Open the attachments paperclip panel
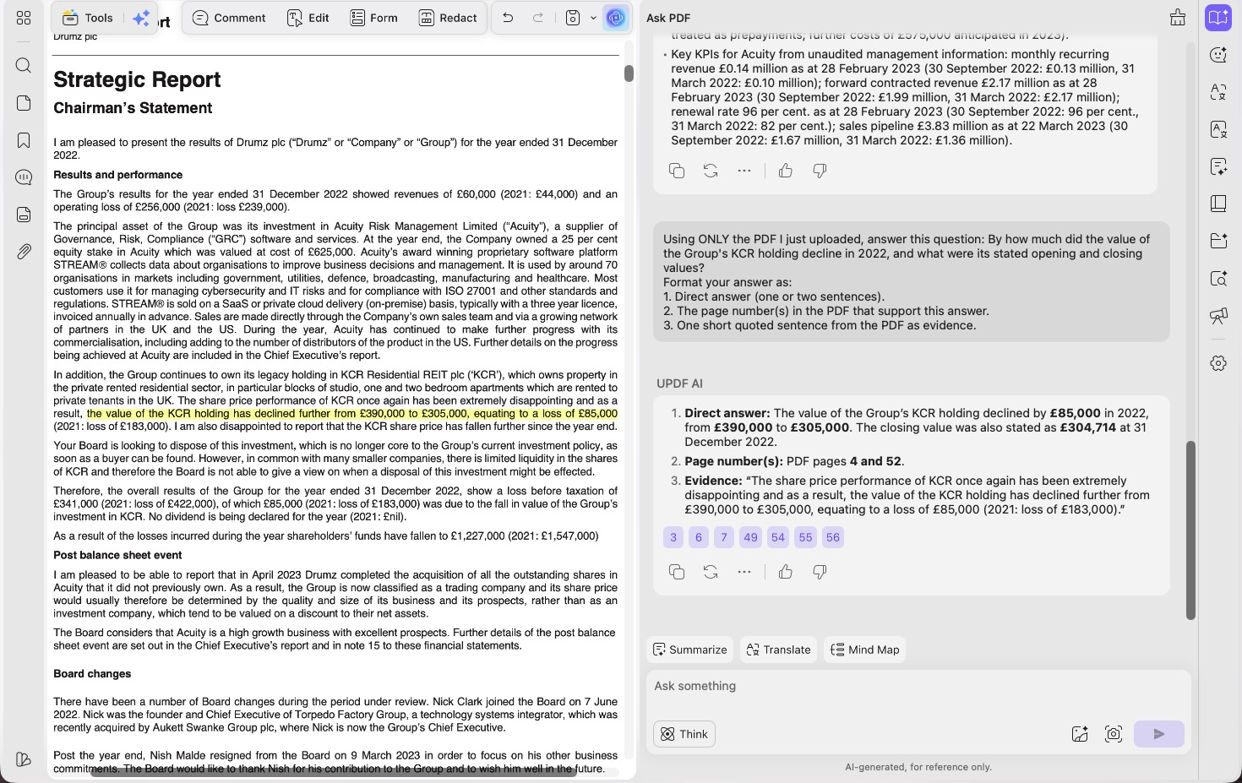The height and width of the screenshot is (783, 1242). [x=24, y=252]
